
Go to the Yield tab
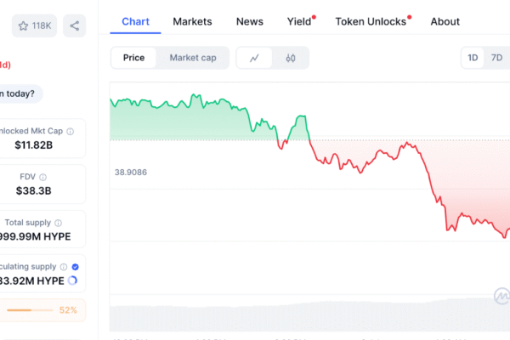pyautogui.click(x=299, y=21)
